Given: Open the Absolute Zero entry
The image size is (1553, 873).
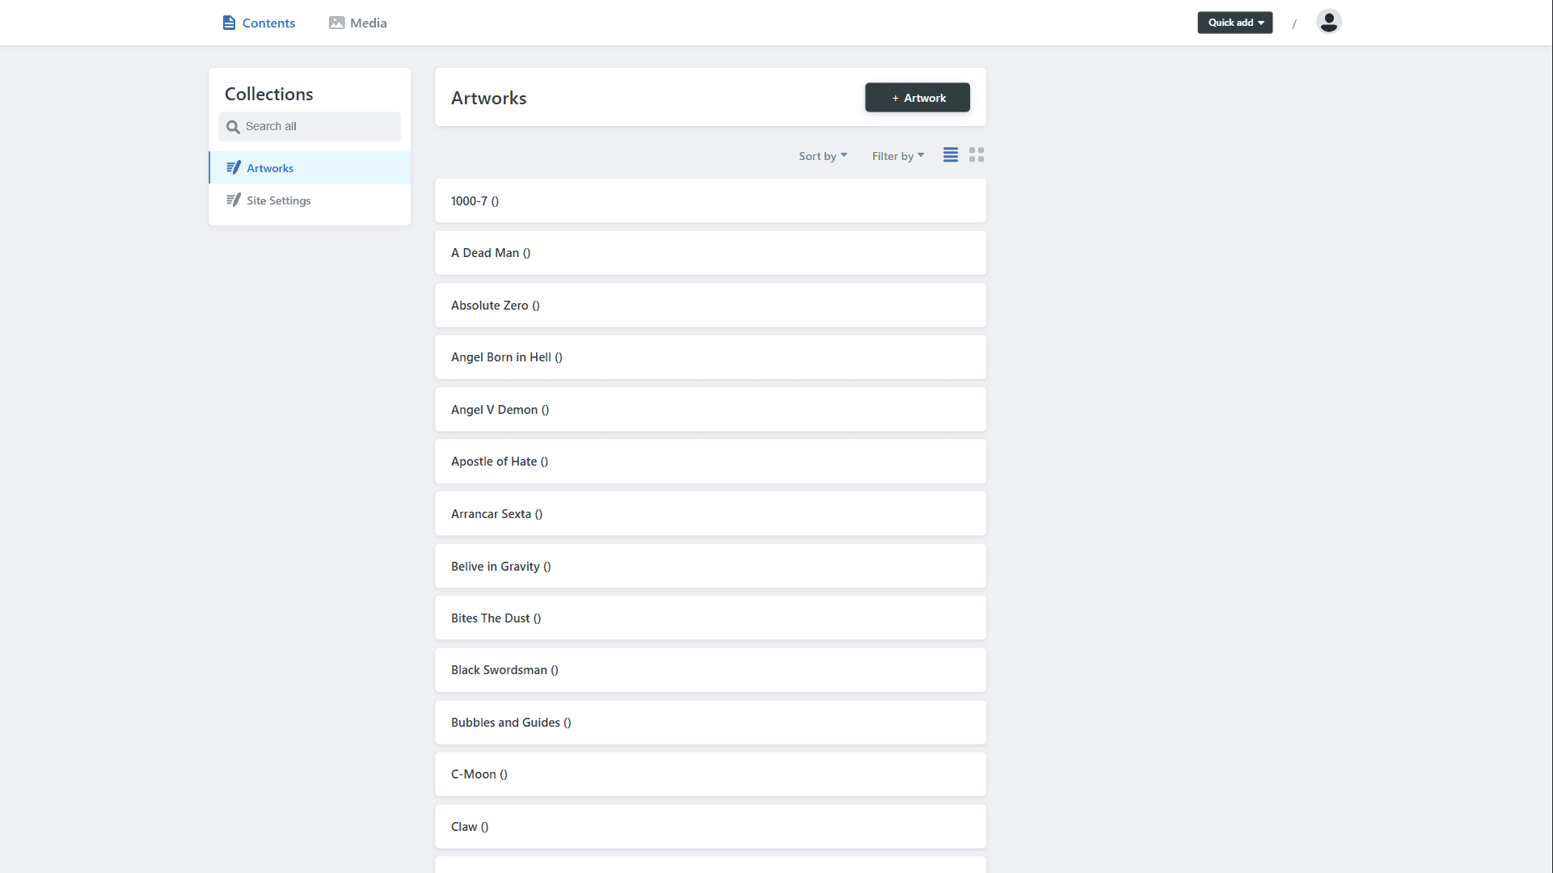Looking at the screenshot, I should pyautogui.click(x=711, y=305).
